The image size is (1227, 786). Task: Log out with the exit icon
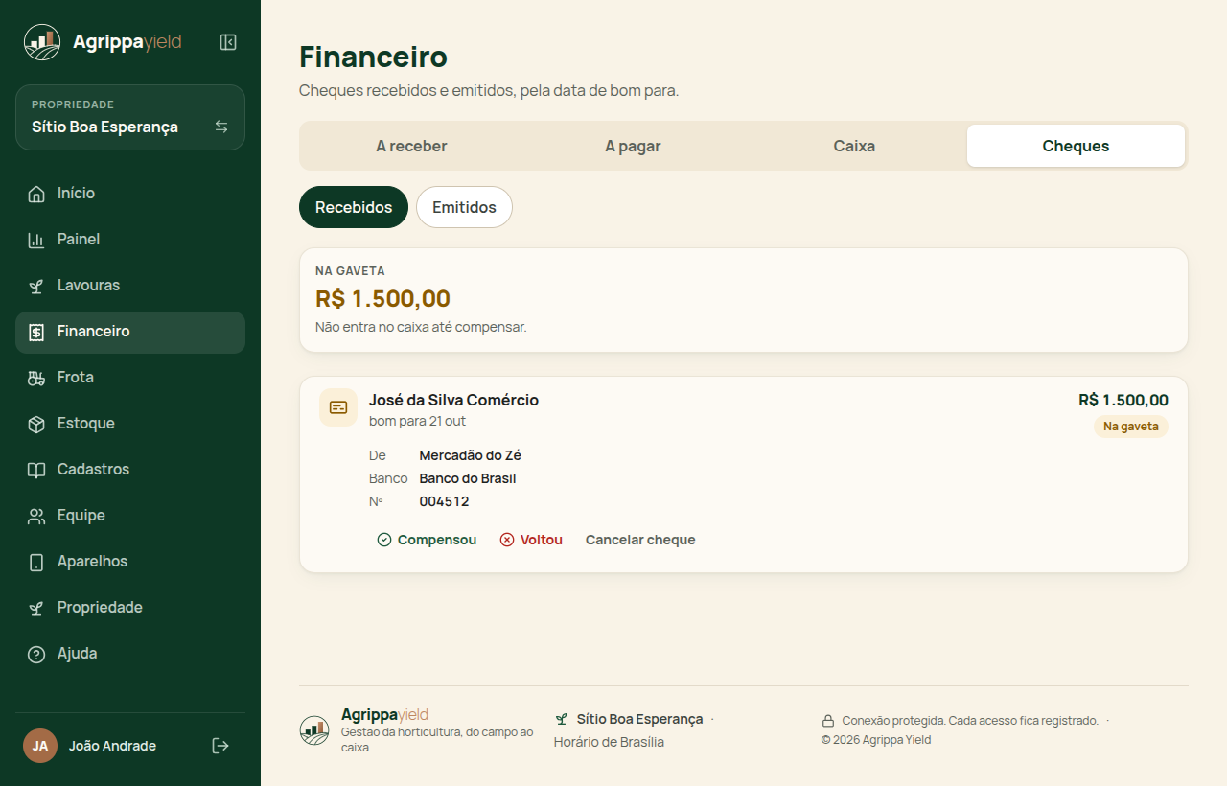[x=220, y=746]
